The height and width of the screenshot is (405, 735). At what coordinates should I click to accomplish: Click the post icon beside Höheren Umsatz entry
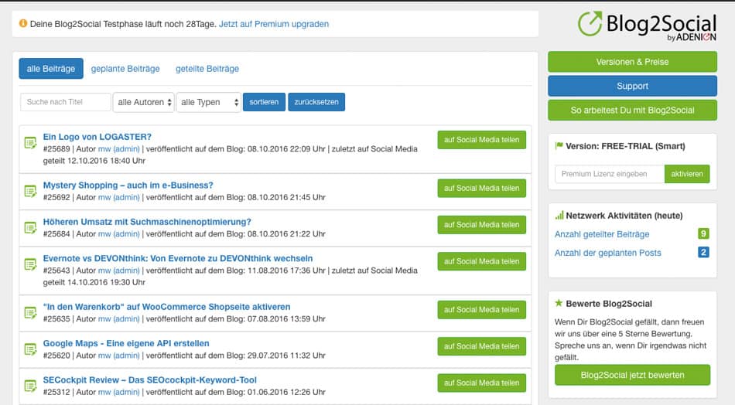tap(30, 227)
